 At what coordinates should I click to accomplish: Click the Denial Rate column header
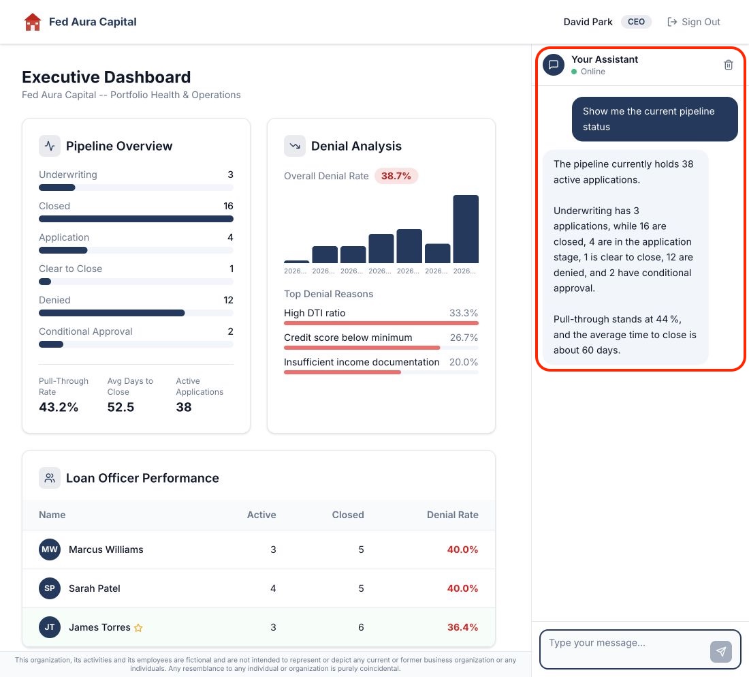click(x=452, y=515)
